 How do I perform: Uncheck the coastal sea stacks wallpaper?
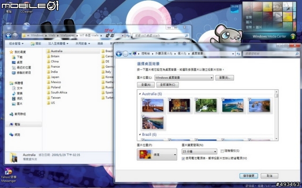point(250,99)
